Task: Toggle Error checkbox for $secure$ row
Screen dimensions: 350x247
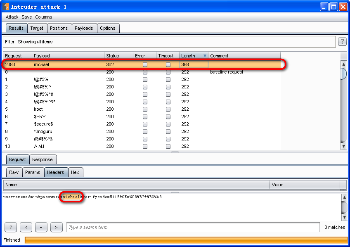Action: [x=145, y=124]
